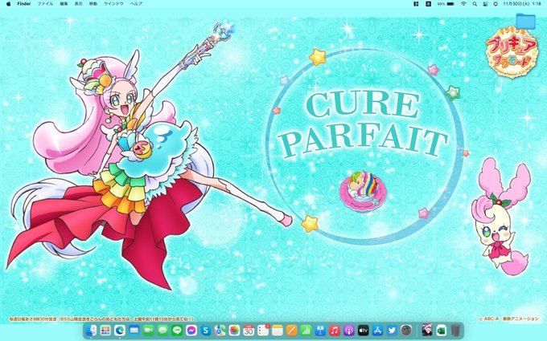Launch Twitter from the Dock
The image size is (547, 341).
click(x=392, y=331)
